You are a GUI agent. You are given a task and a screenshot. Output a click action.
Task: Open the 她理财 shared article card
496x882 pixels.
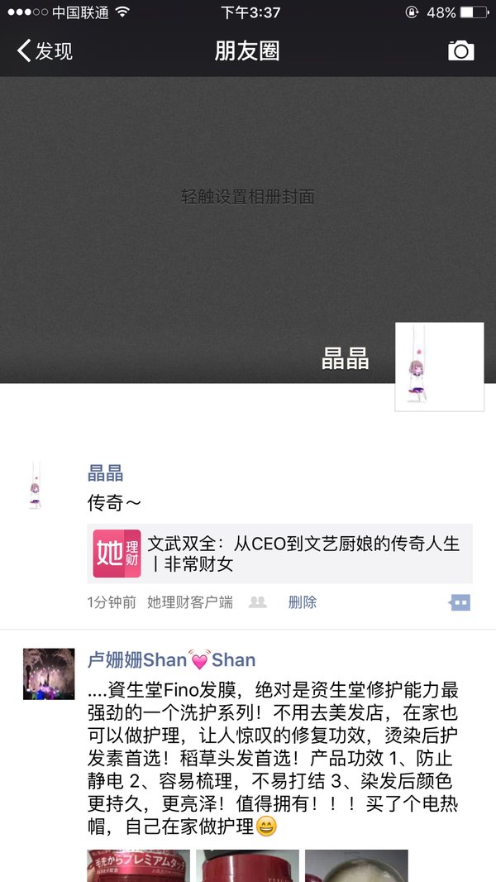279,554
